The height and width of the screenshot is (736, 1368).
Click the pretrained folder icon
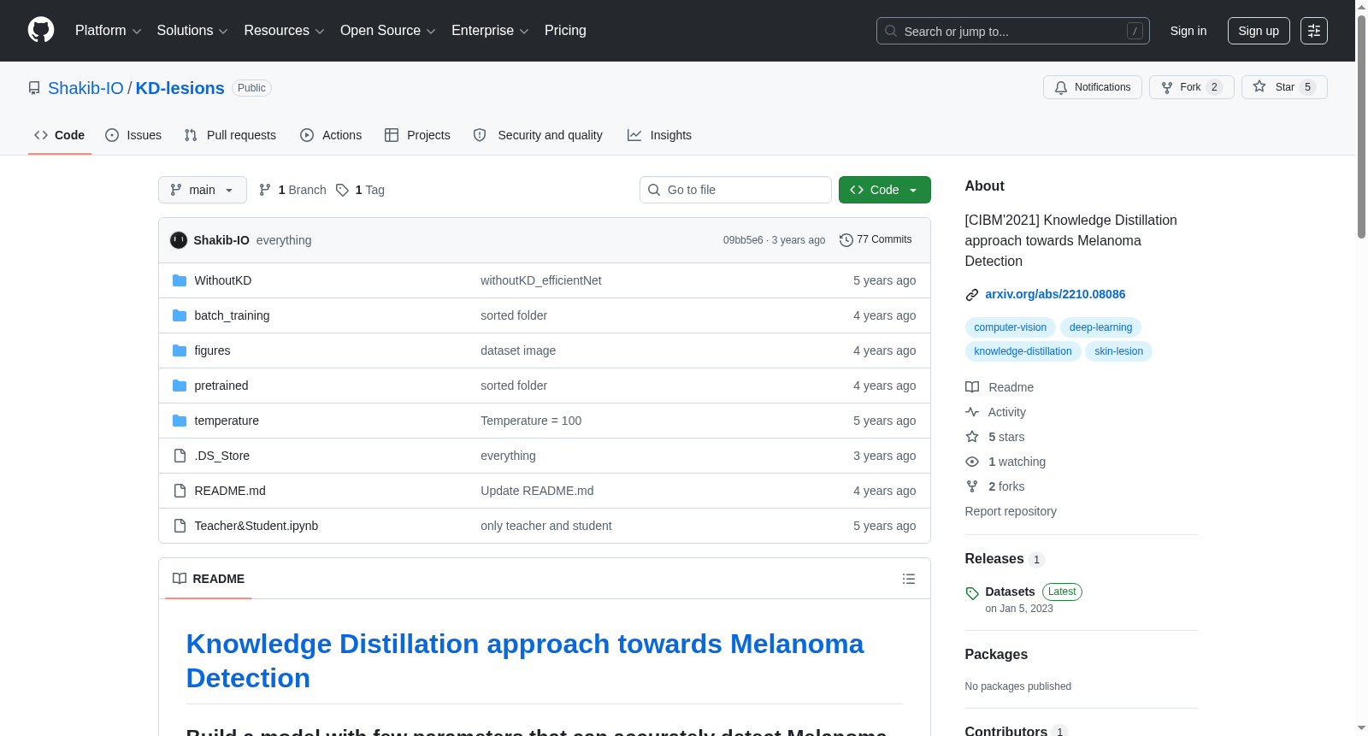180,386
